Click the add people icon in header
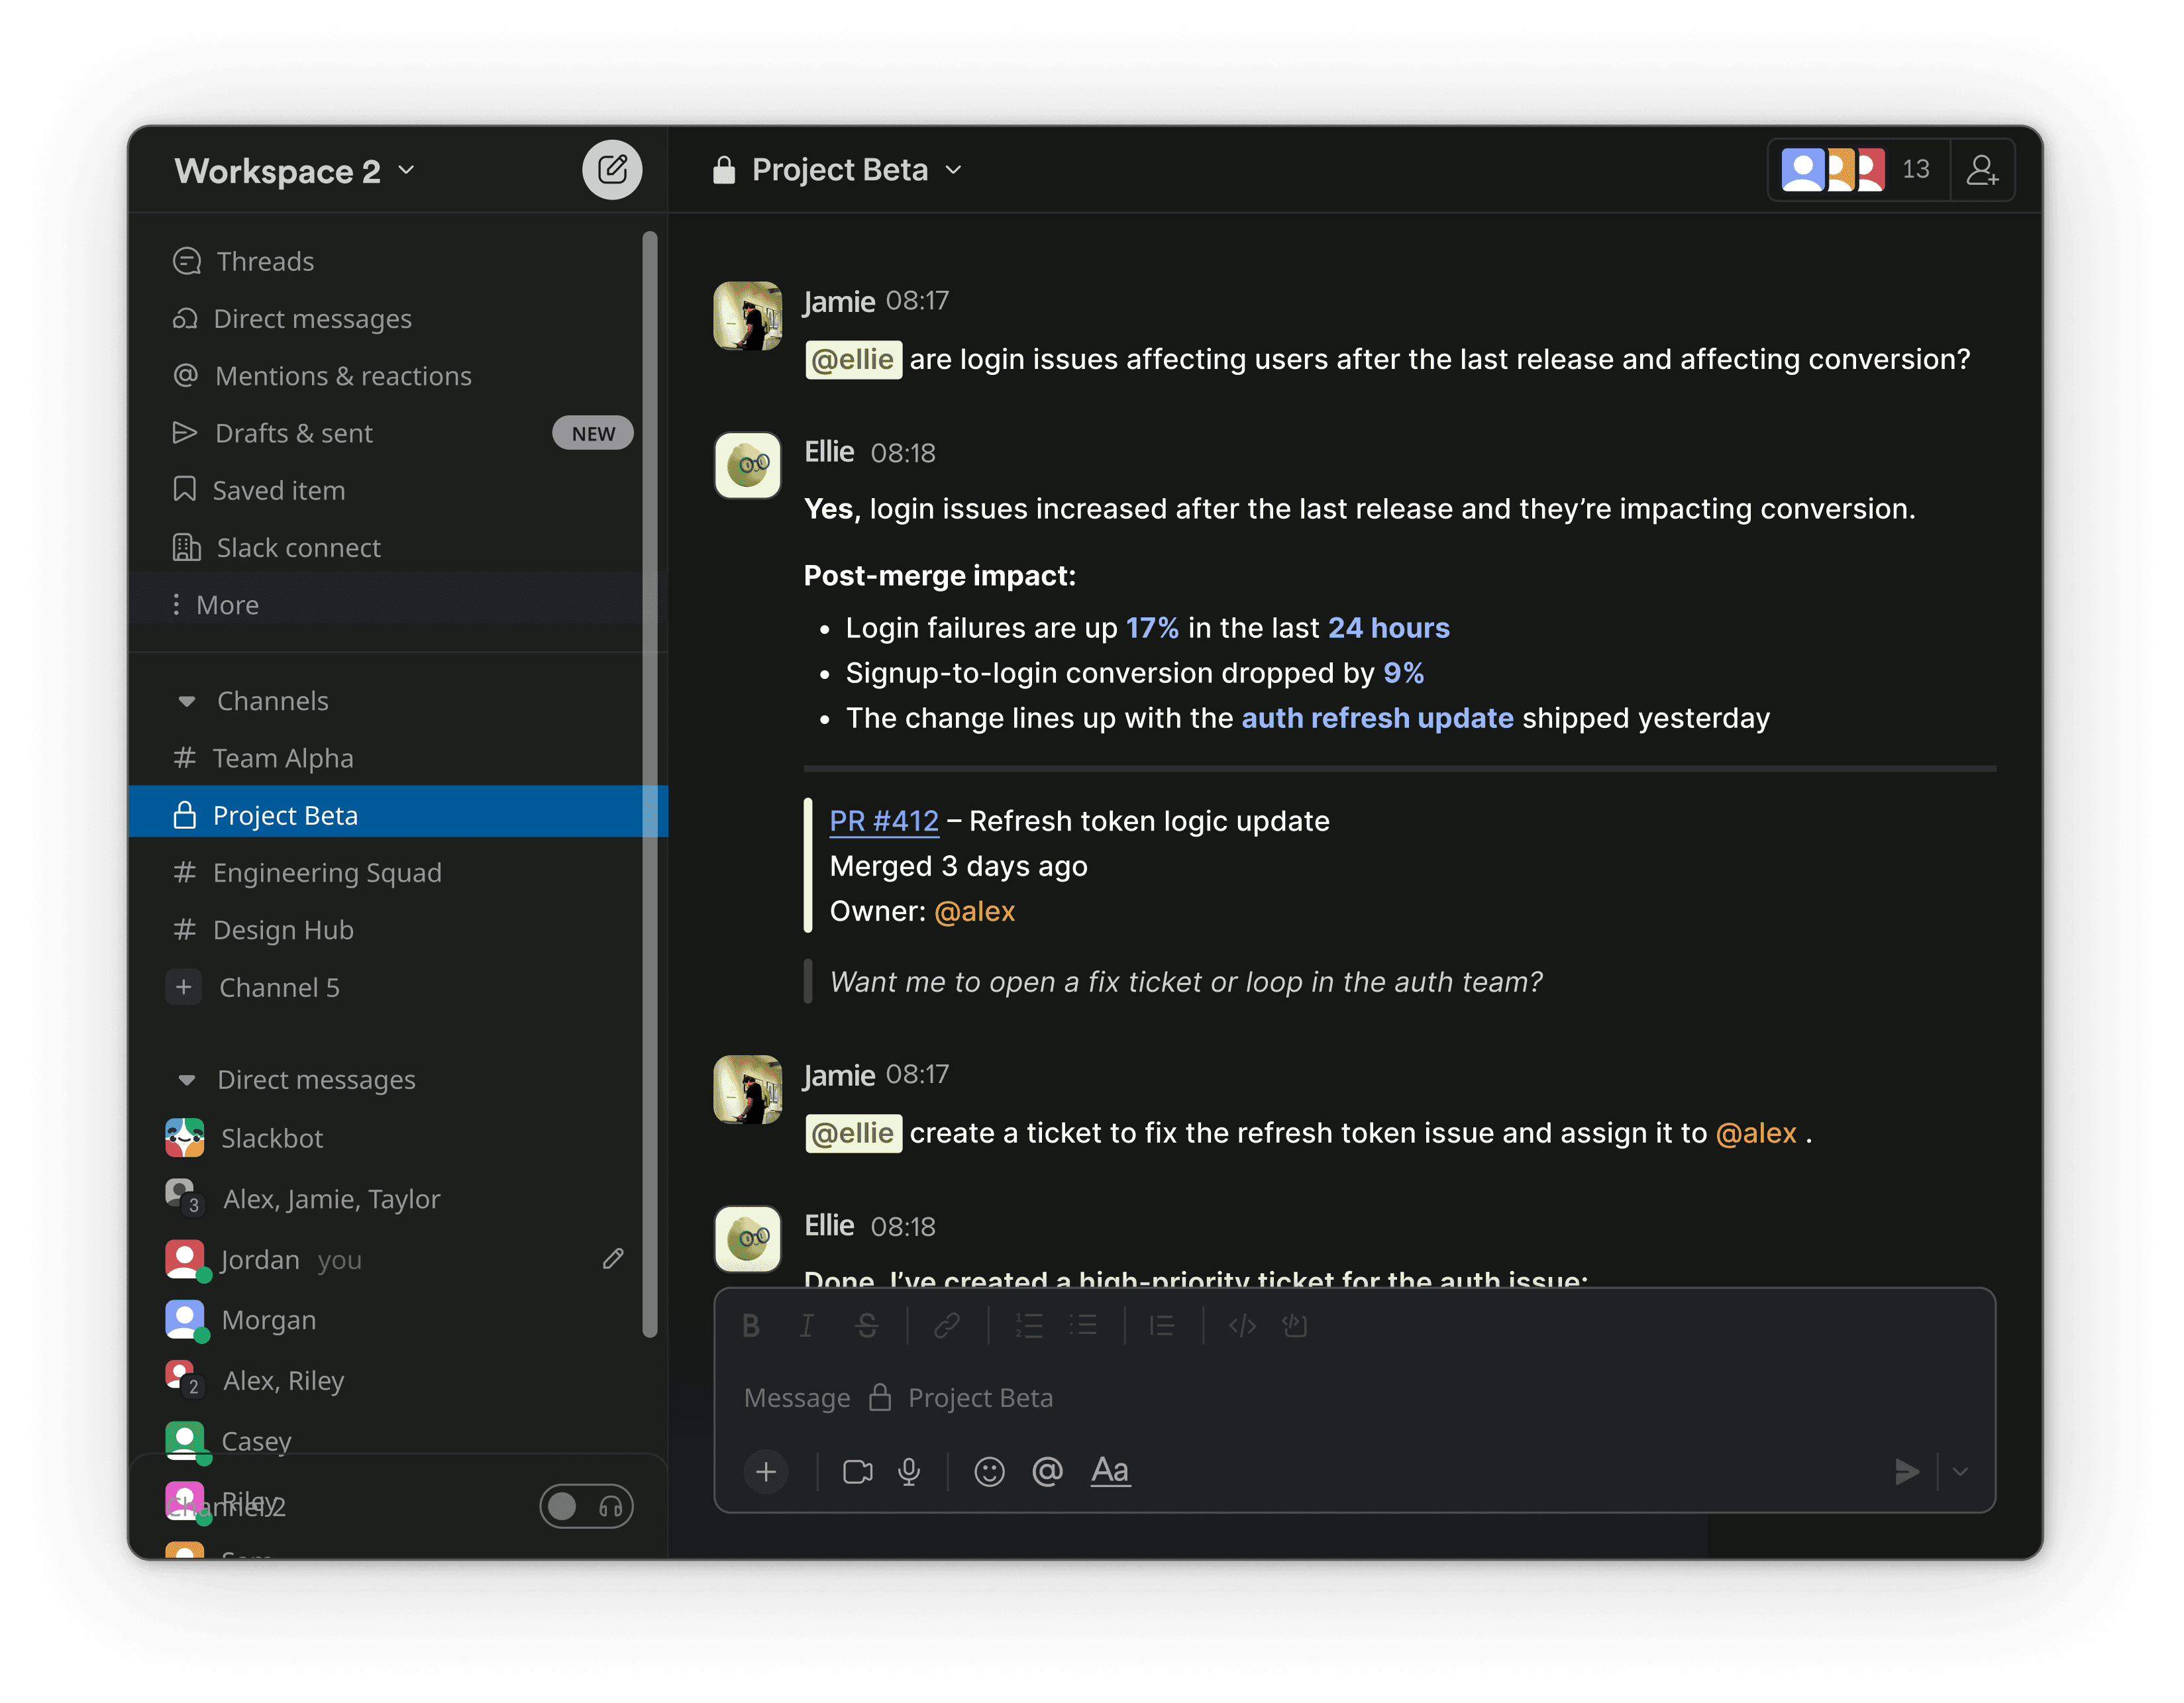2184x1703 pixels. tap(1981, 170)
